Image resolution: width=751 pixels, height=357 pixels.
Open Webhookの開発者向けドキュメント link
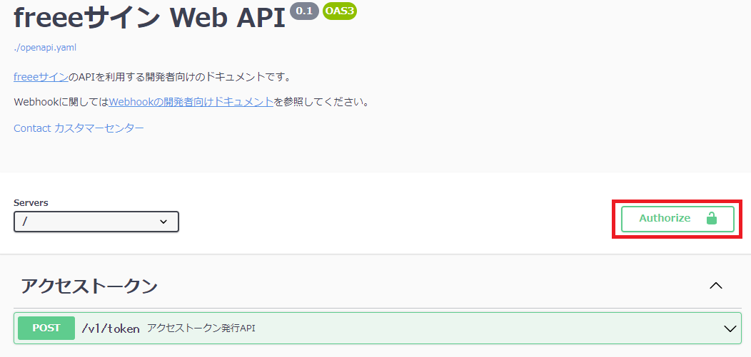(191, 102)
